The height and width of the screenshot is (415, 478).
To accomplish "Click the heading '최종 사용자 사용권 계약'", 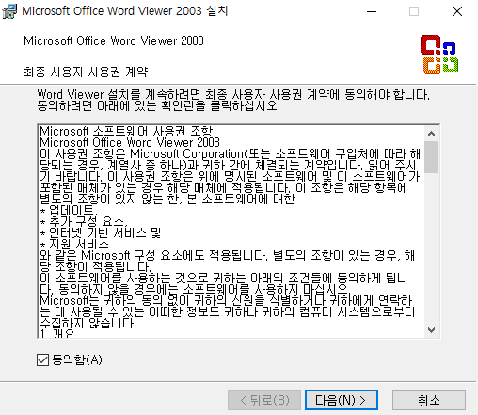I will point(86,72).
